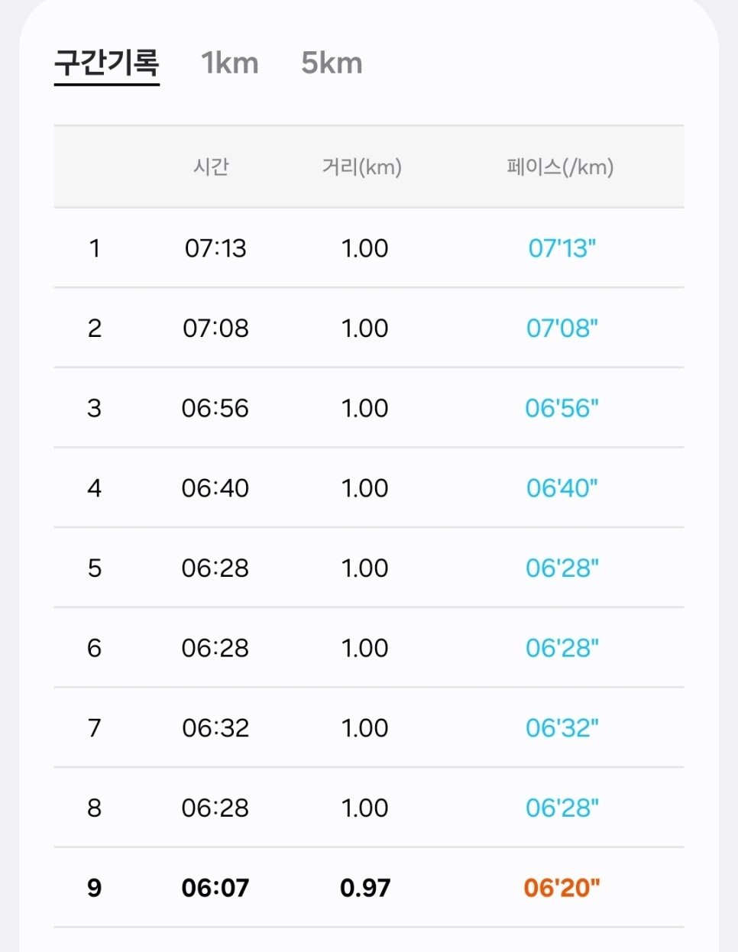
Task: Click the 07'08" pace value
Action: [x=562, y=329]
